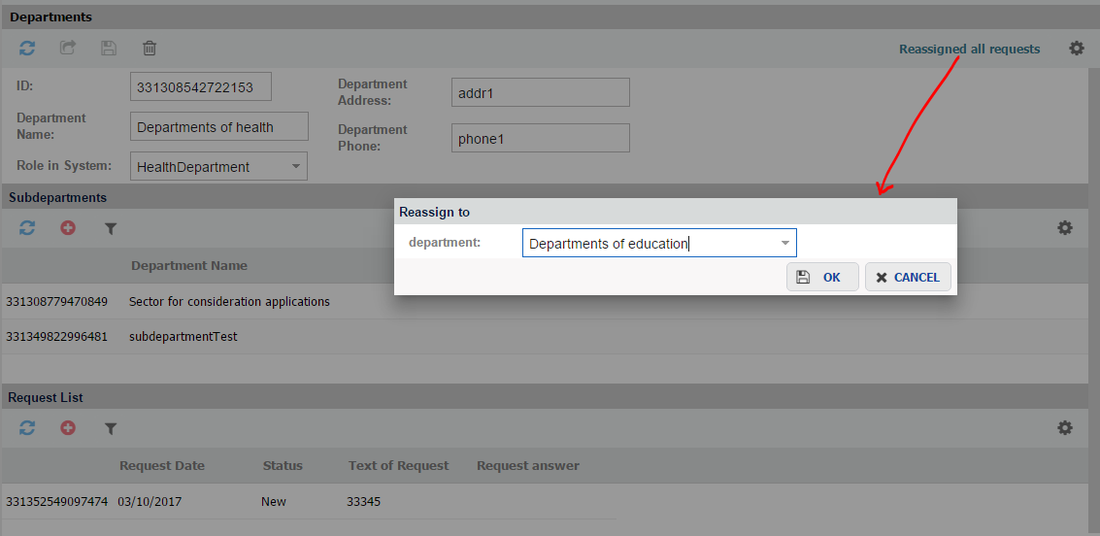Cancel the Reassign to dialog
Screen dimensions: 1100x536
(x=908, y=277)
